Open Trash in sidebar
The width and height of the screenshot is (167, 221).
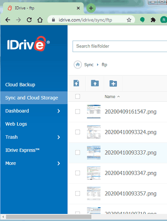pyautogui.click(x=12, y=137)
